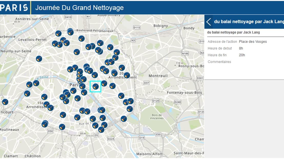Click the broom marker highlighted by the cyan square
This screenshot has width=284, height=159.
tap(95, 87)
